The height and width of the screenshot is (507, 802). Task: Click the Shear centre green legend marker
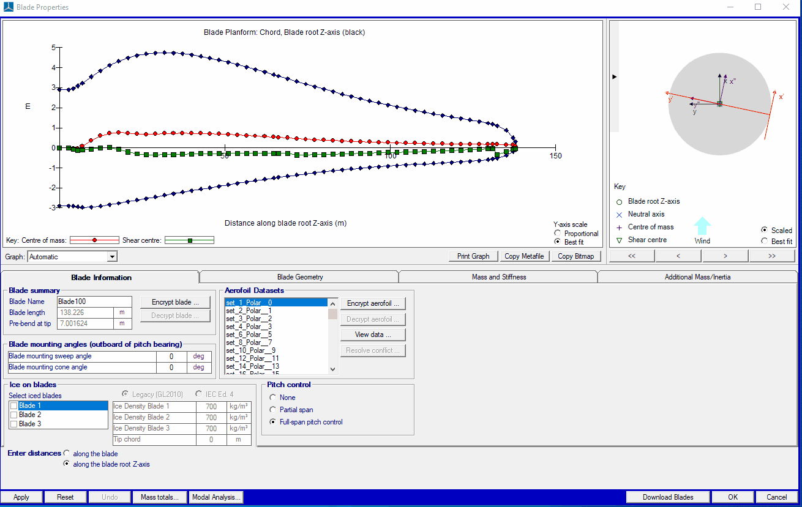190,240
